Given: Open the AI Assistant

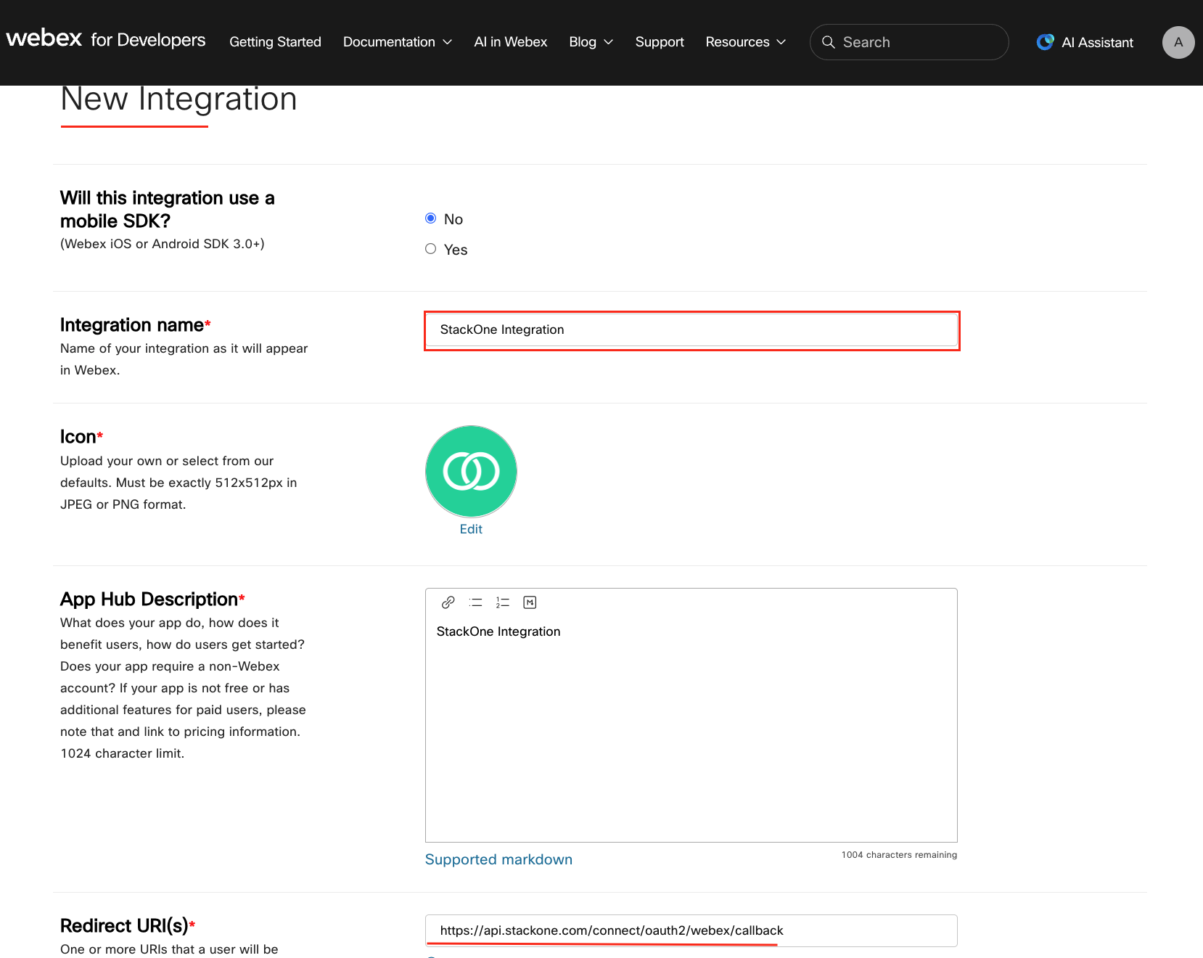Looking at the screenshot, I should [1085, 42].
